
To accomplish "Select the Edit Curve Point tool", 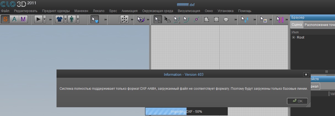I will tap(187, 19).
